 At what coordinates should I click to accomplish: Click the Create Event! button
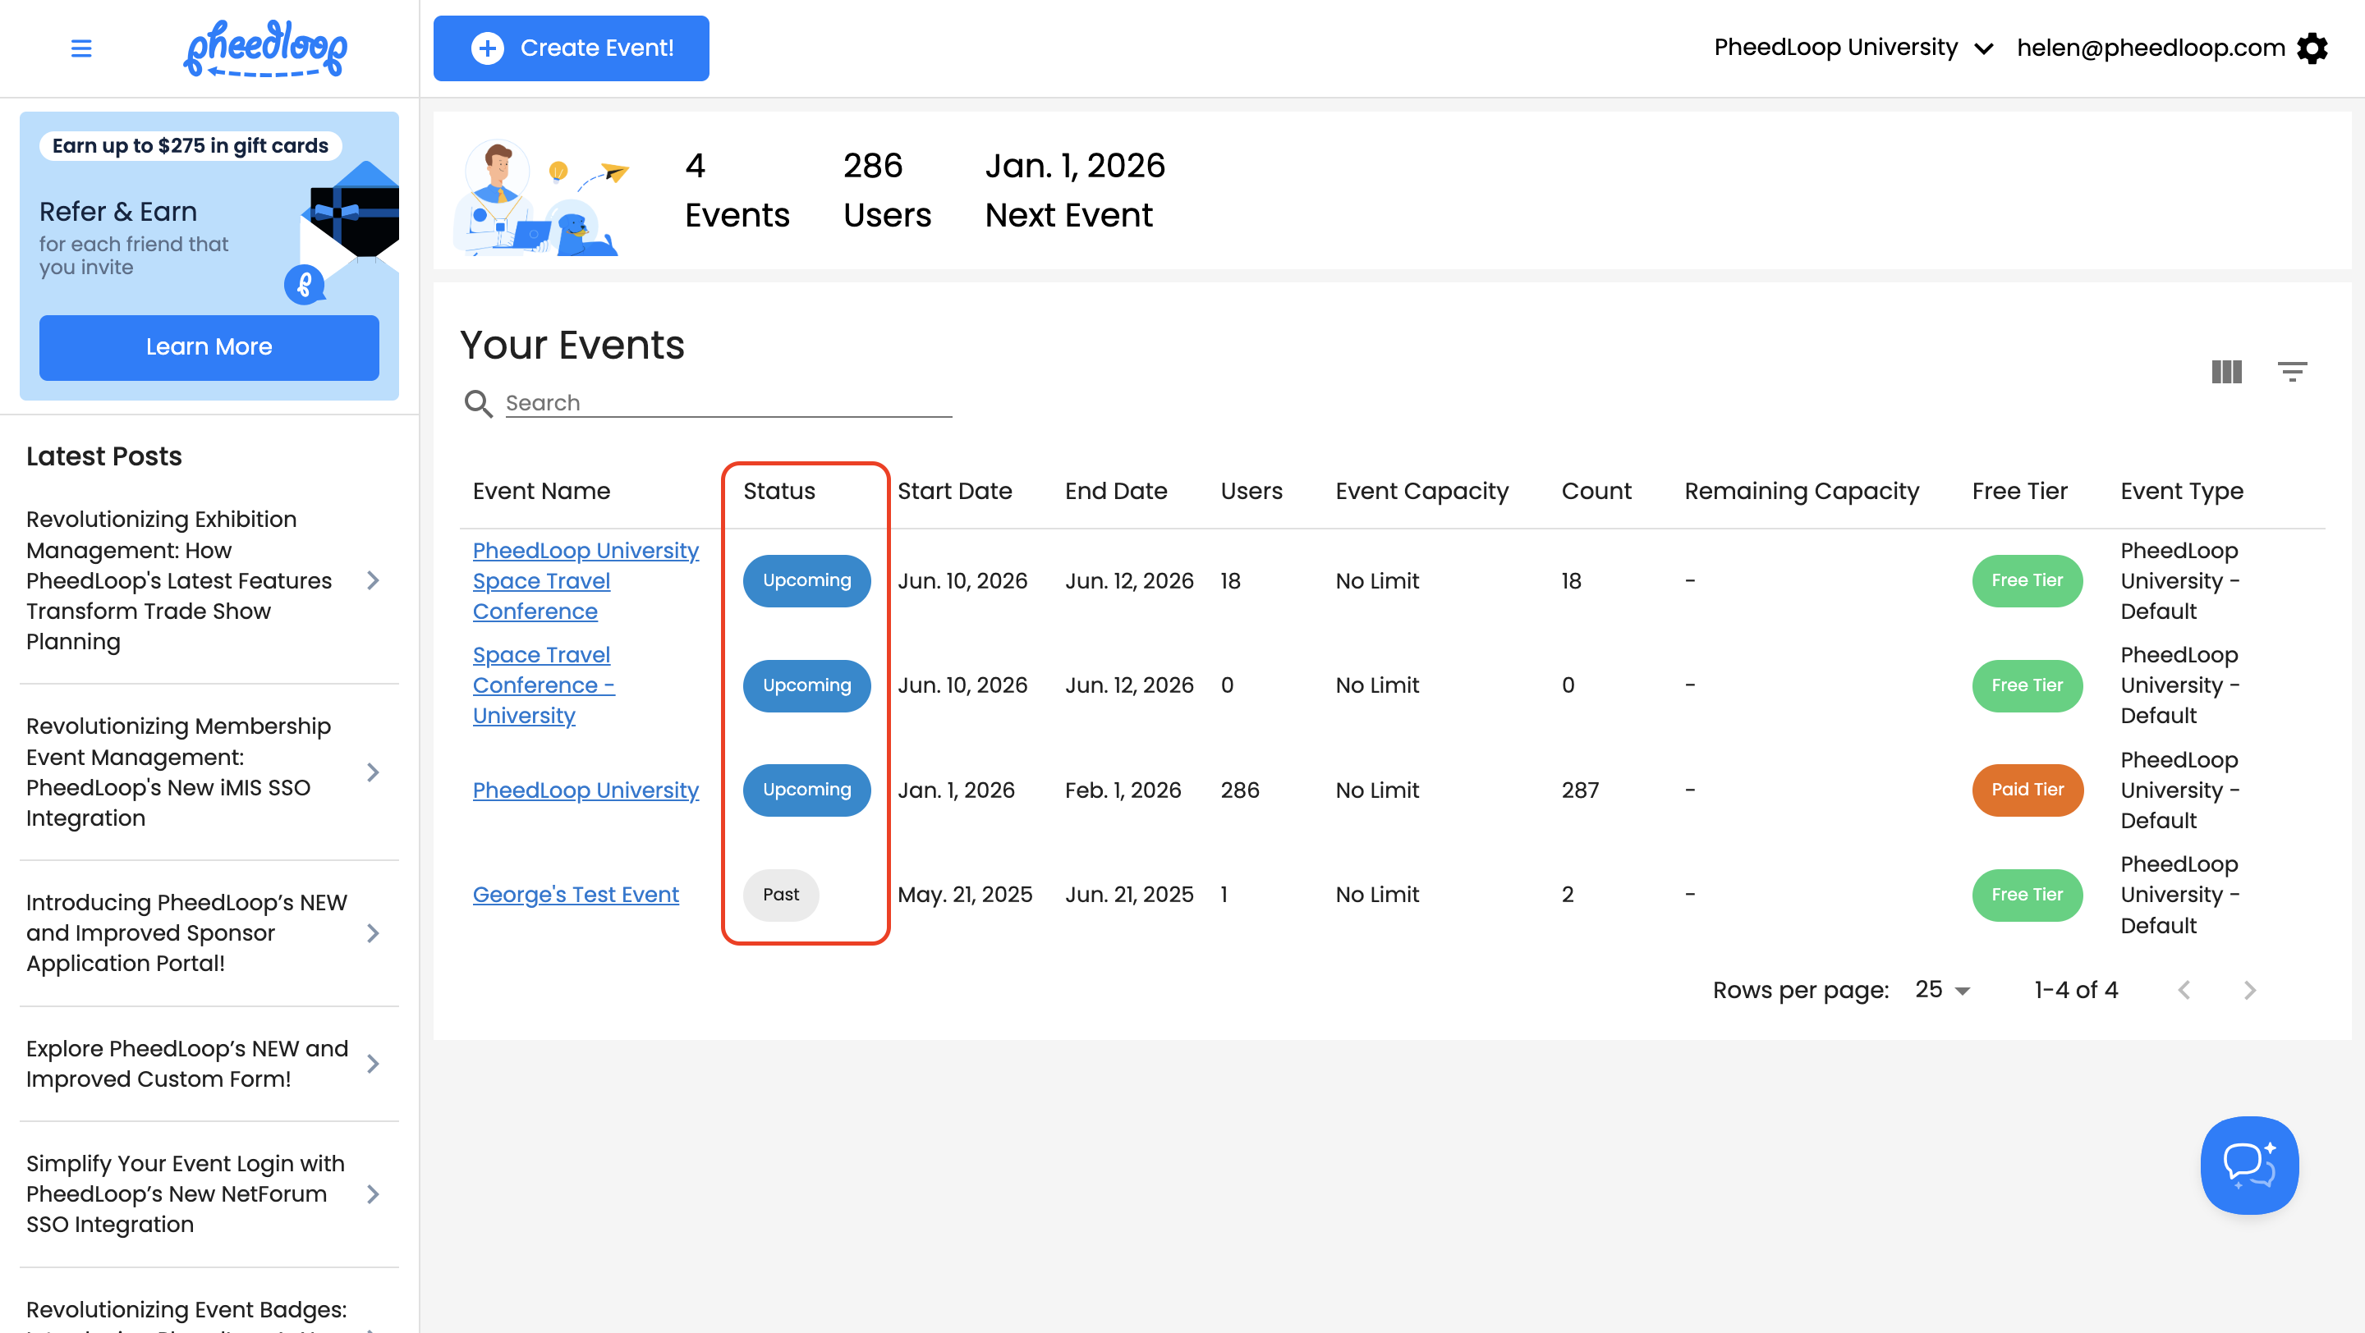[571, 48]
